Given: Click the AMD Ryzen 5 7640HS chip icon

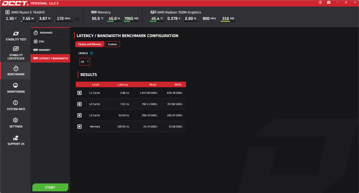Looking at the screenshot, I should 7,12.
